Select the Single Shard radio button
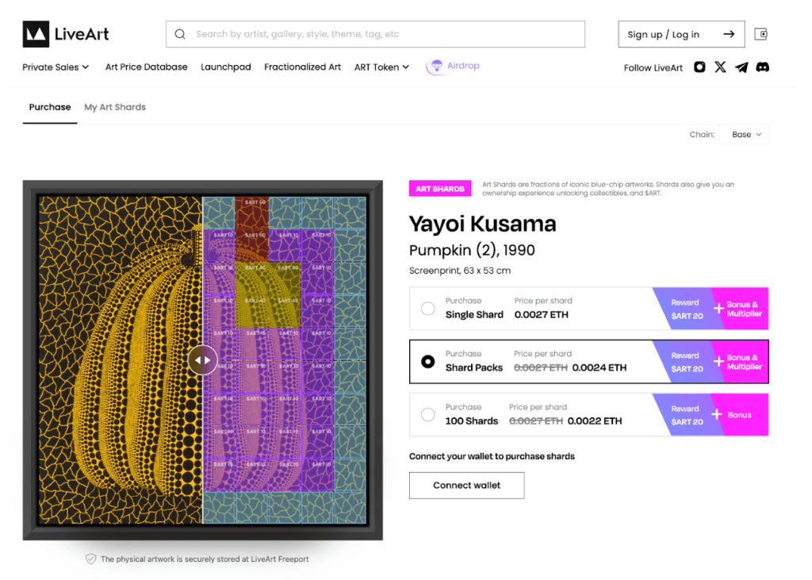Screen dimensions: 812x580 click(x=427, y=309)
